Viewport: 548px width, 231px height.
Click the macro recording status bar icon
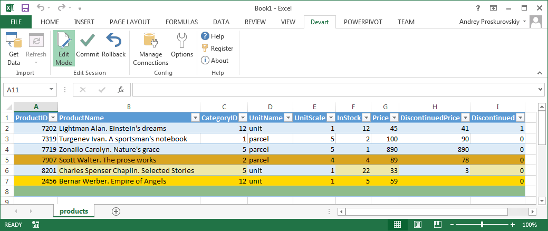point(35,224)
